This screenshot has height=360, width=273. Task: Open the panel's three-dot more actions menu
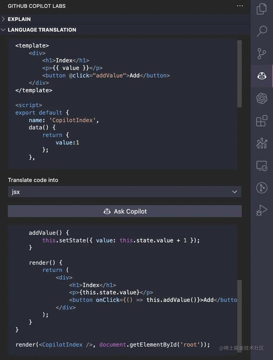coord(240,6)
